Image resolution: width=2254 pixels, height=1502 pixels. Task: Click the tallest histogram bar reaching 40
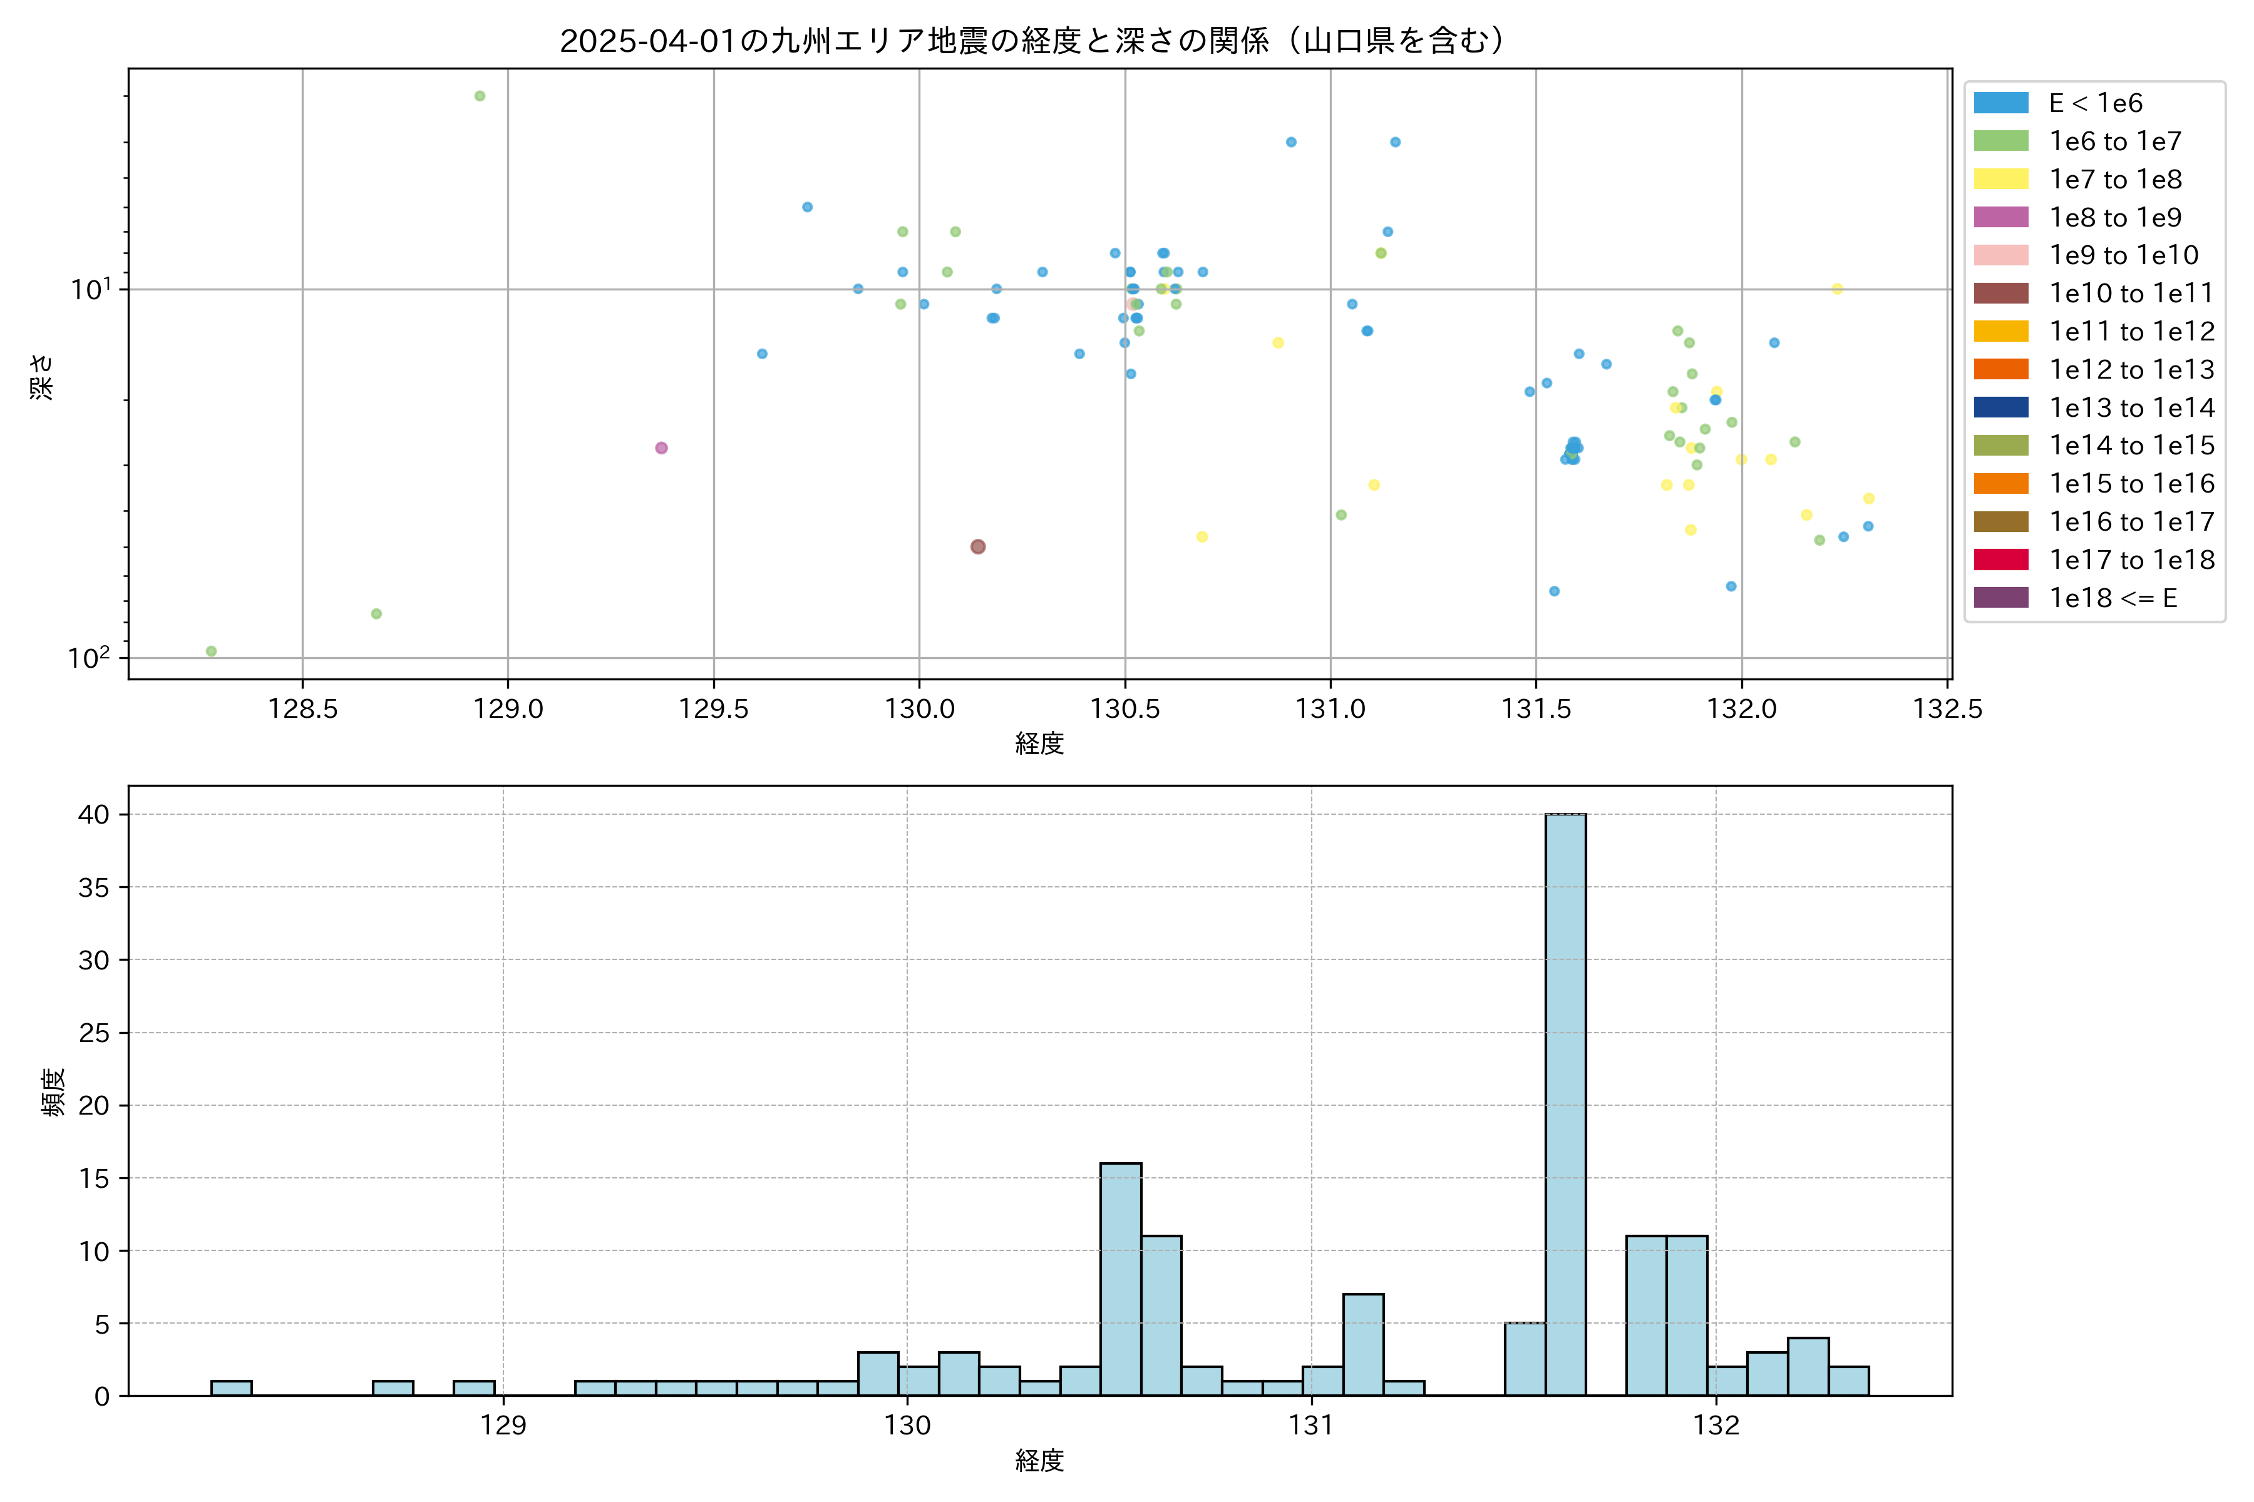point(1565,1101)
